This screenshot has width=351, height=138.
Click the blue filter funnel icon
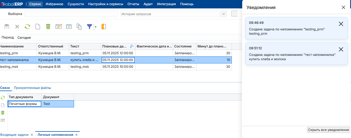[x=89, y=27]
